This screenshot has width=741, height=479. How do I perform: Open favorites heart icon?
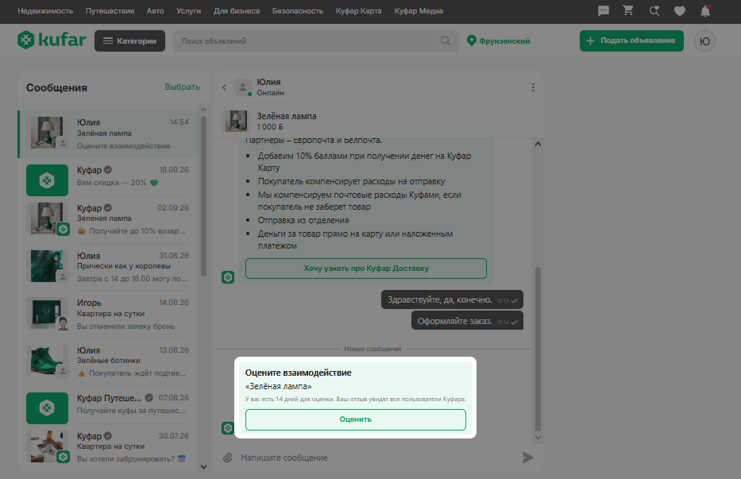(x=680, y=11)
